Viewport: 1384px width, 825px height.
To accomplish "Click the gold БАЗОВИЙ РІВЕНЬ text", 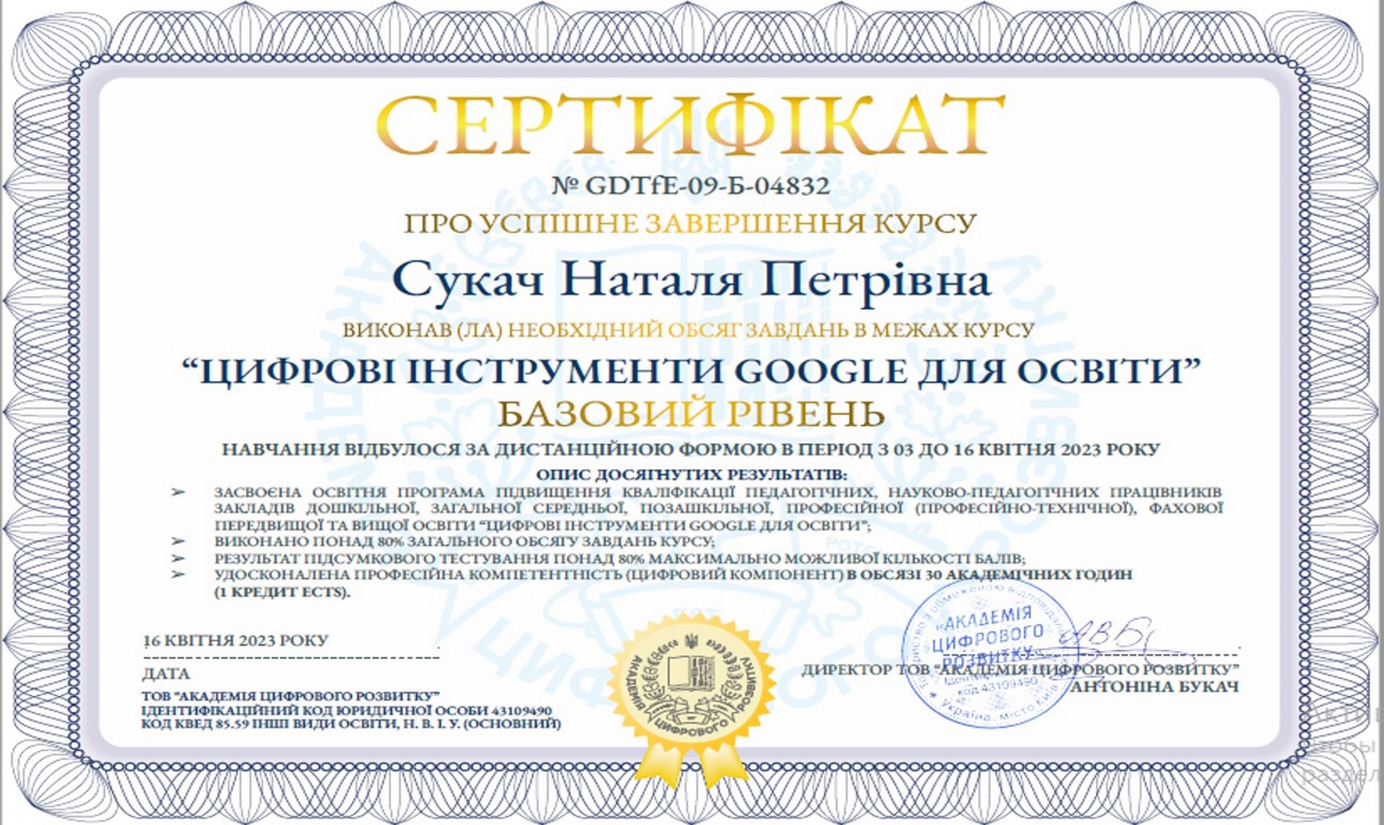I will (x=691, y=413).
